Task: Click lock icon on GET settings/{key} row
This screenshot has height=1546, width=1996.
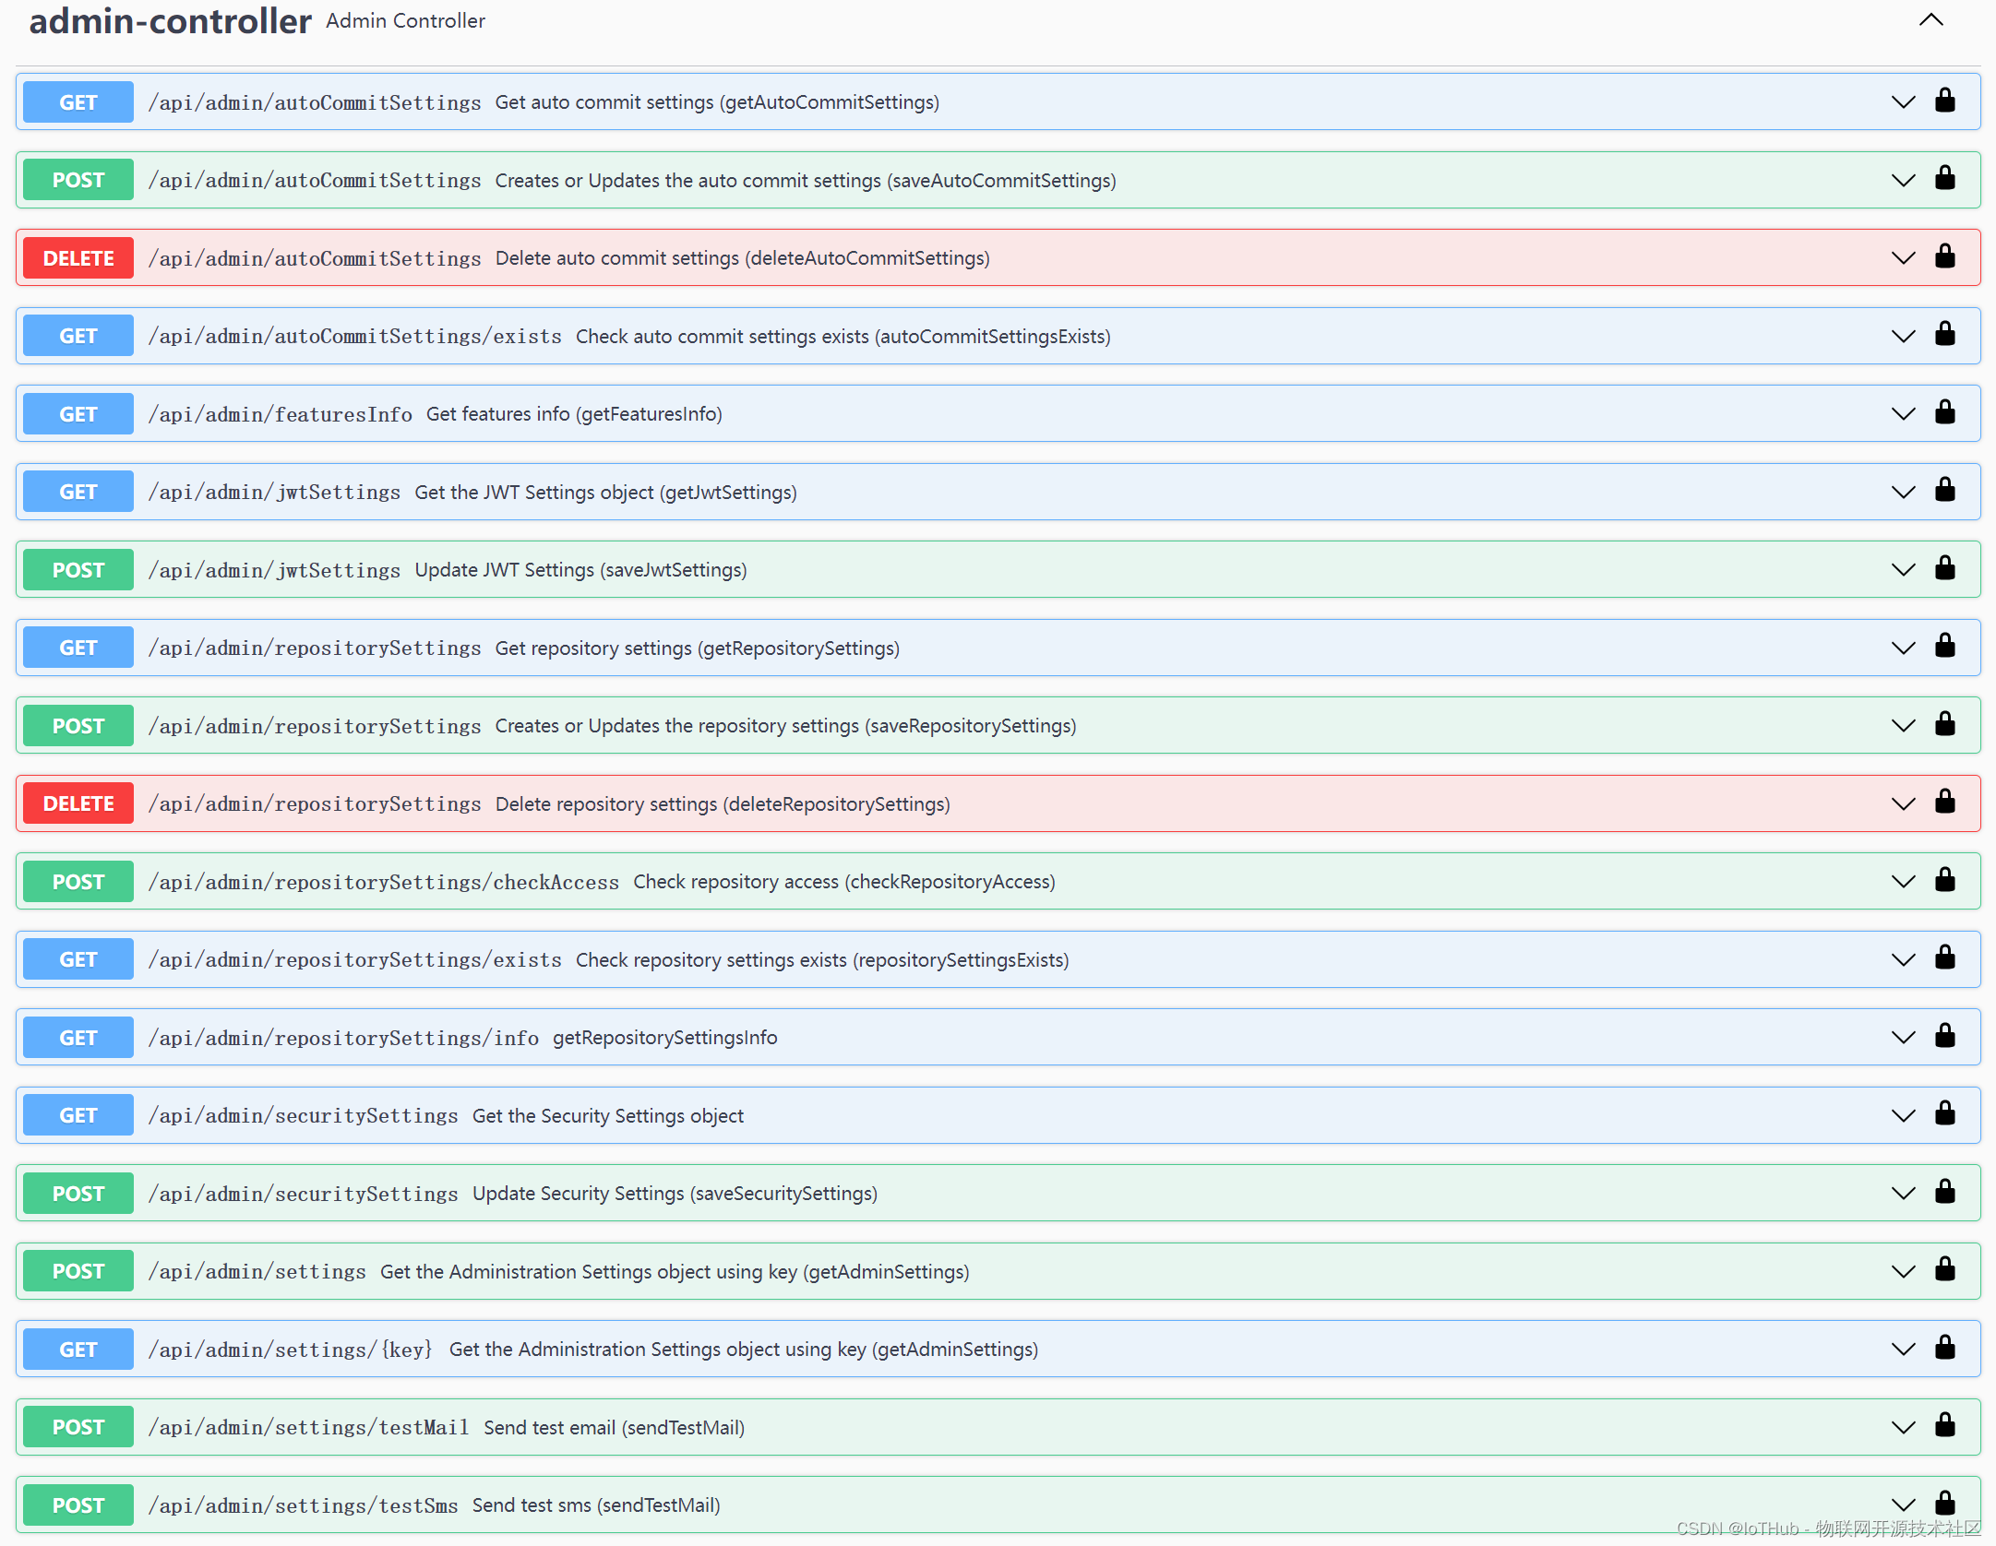Action: [x=1945, y=1348]
